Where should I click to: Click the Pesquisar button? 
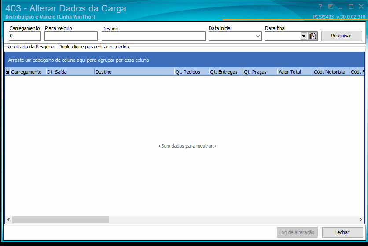(342, 36)
